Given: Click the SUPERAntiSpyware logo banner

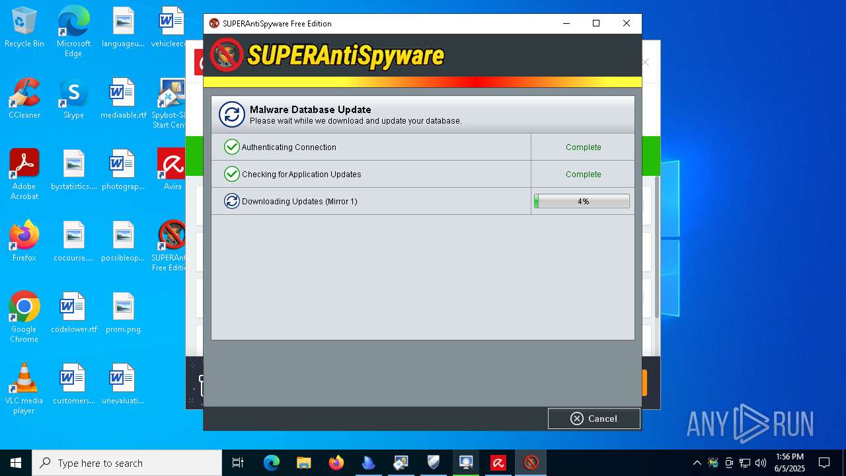Looking at the screenshot, I should (327, 55).
